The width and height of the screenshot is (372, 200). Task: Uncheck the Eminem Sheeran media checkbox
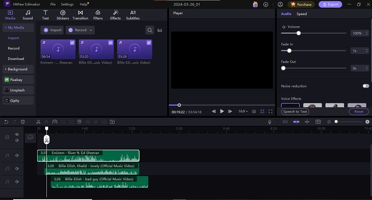click(x=72, y=43)
